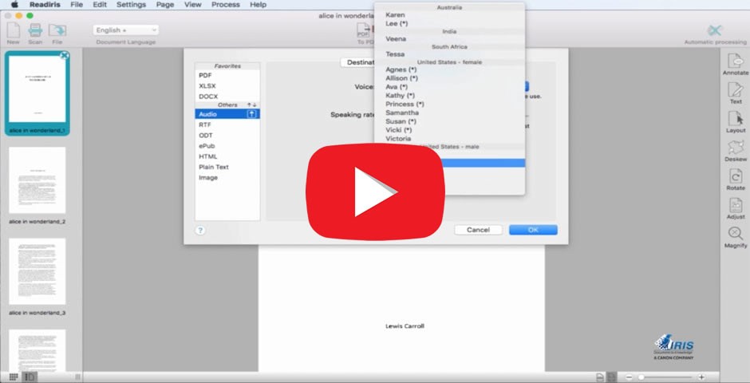This screenshot has height=383, width=750.
Task: Click the fit full page icon
Action: click(611, 377)
